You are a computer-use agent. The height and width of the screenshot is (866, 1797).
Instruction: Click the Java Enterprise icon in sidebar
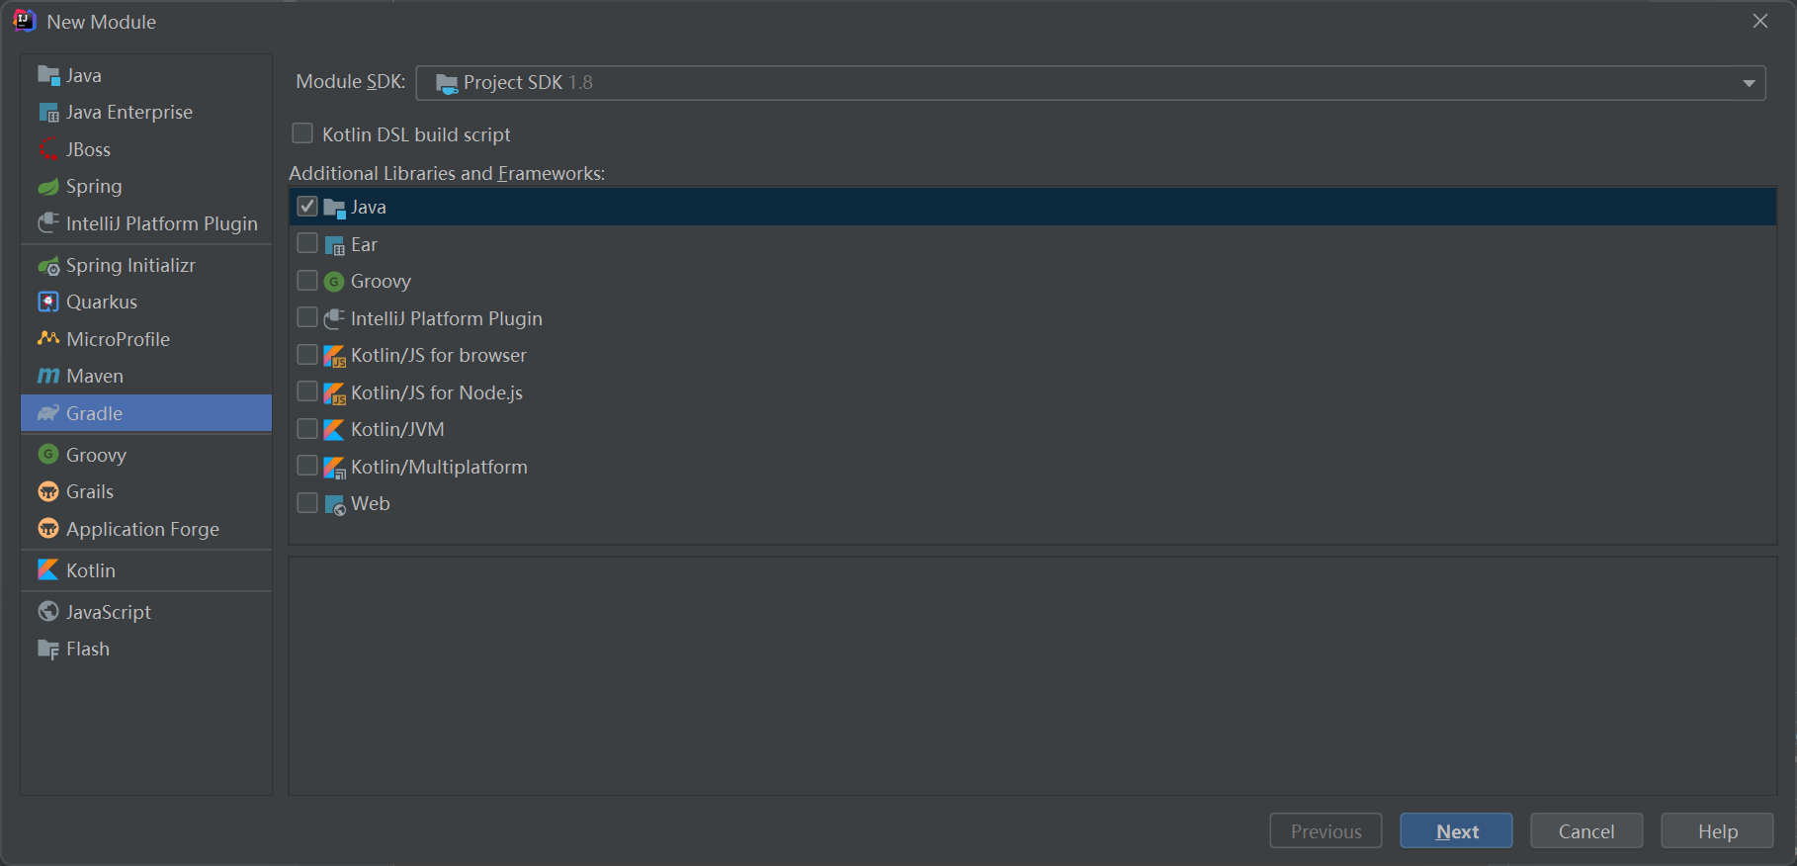48,113
